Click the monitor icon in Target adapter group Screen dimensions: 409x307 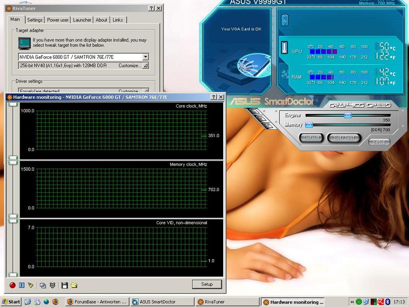pyautogui.click(x=24, y=43)
